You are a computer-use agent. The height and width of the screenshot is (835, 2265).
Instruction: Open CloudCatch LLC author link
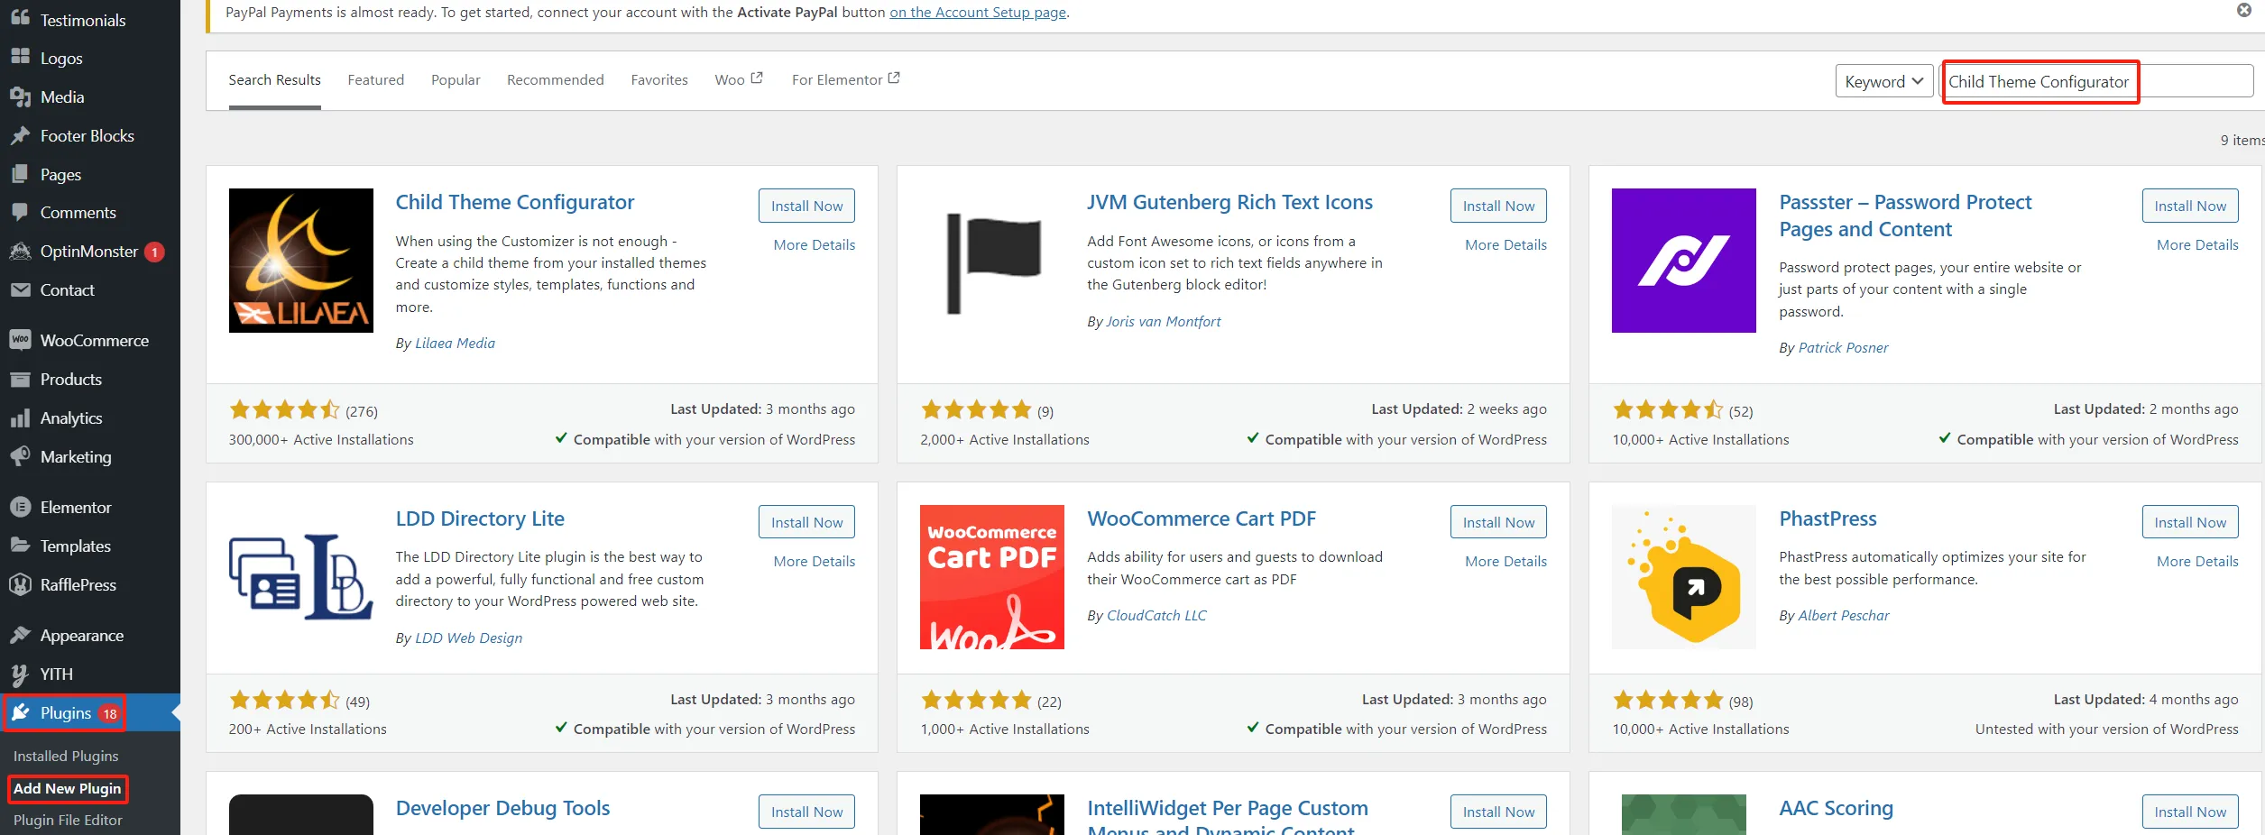coord(1156,616)
